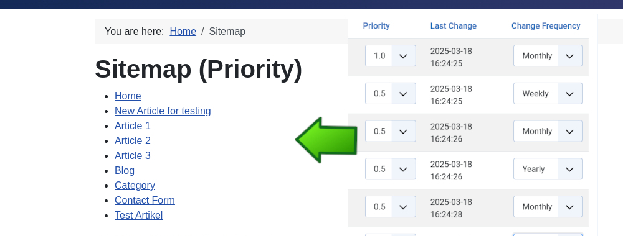Open the first row's Monthly frequency dropdown
Screen dimensions: 623x236
coord(548,56)
